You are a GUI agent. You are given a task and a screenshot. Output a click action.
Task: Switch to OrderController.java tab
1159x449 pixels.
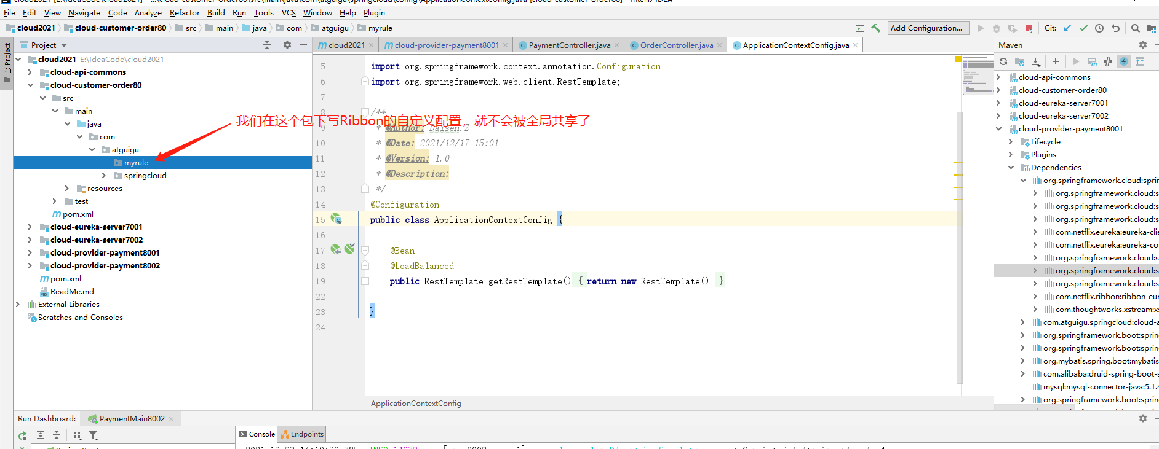click(676, 45)
